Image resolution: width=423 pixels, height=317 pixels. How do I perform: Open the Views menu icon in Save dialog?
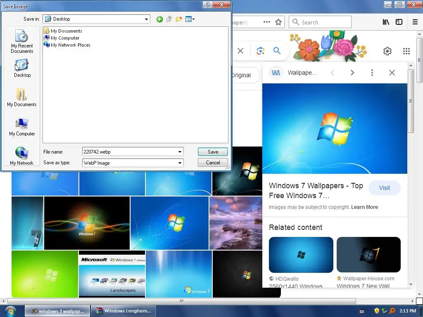point(190,19)
